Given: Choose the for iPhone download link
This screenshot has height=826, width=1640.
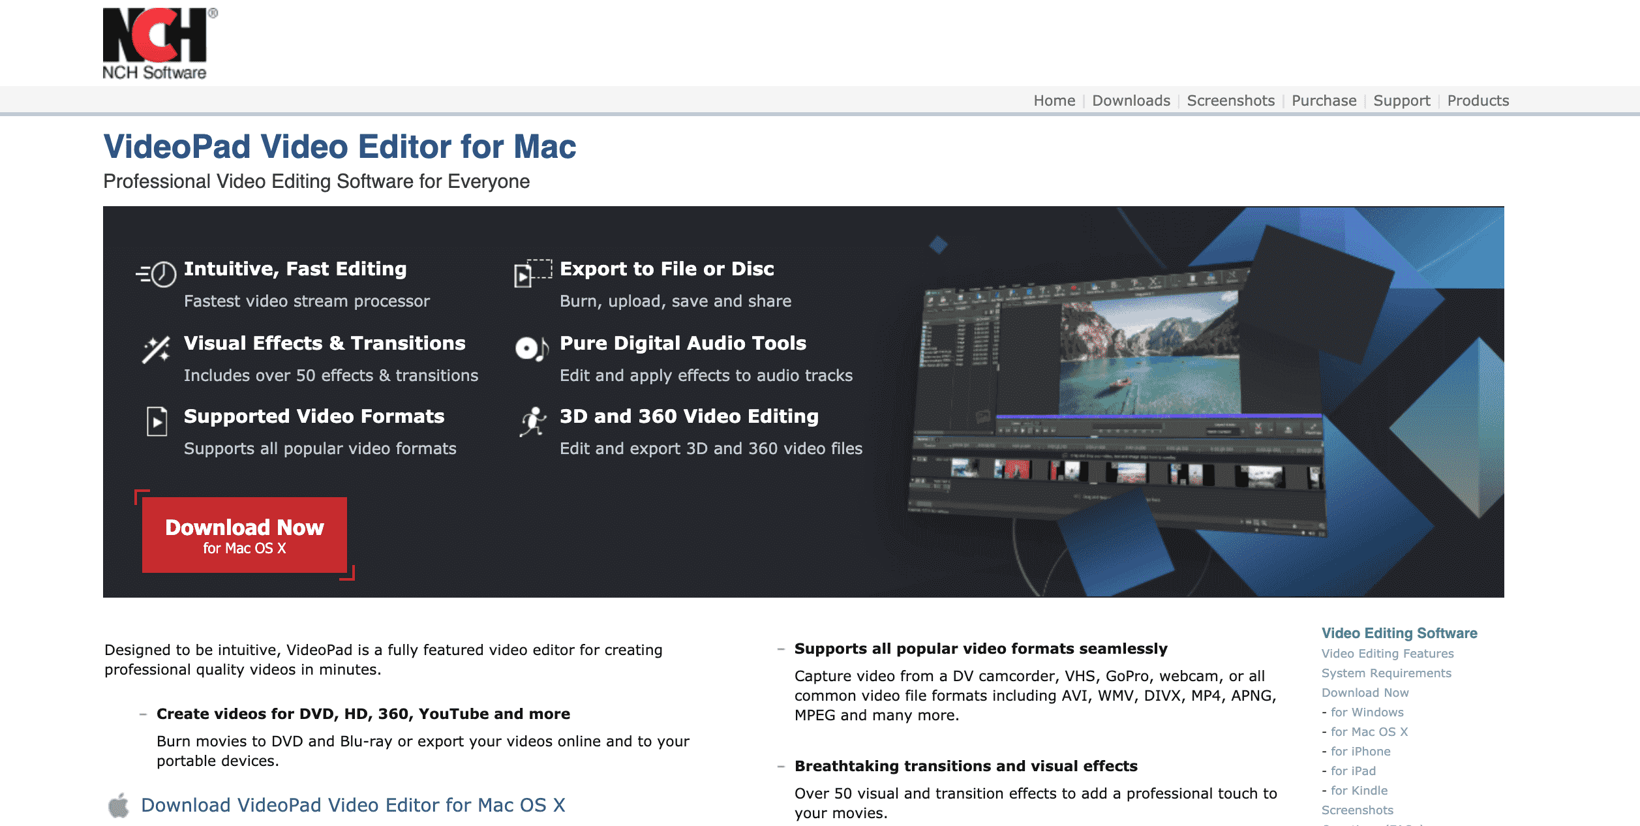Looking at the screenshot, I should (1360, 751).
